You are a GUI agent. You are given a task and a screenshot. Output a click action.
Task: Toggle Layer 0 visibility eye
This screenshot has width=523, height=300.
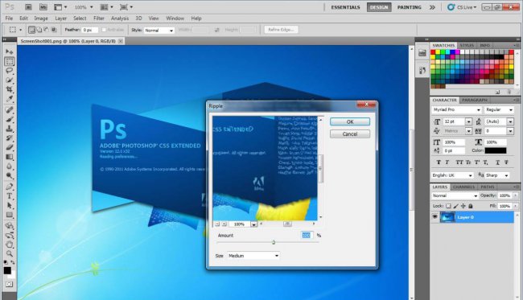[x=434, y=217]
